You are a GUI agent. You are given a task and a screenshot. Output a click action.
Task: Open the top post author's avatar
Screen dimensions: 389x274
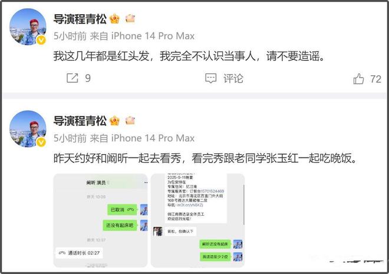28,26
